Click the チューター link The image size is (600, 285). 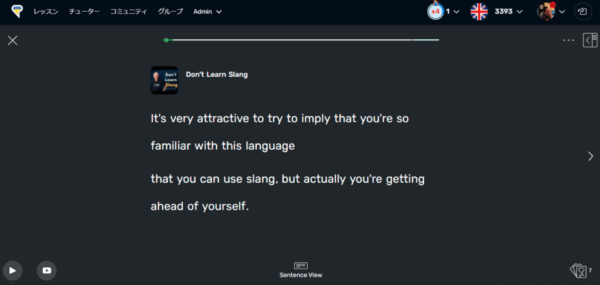click(x=84, y=12)
